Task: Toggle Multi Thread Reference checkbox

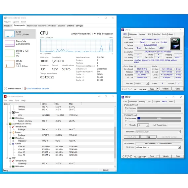Action: (x=126, y=121)
